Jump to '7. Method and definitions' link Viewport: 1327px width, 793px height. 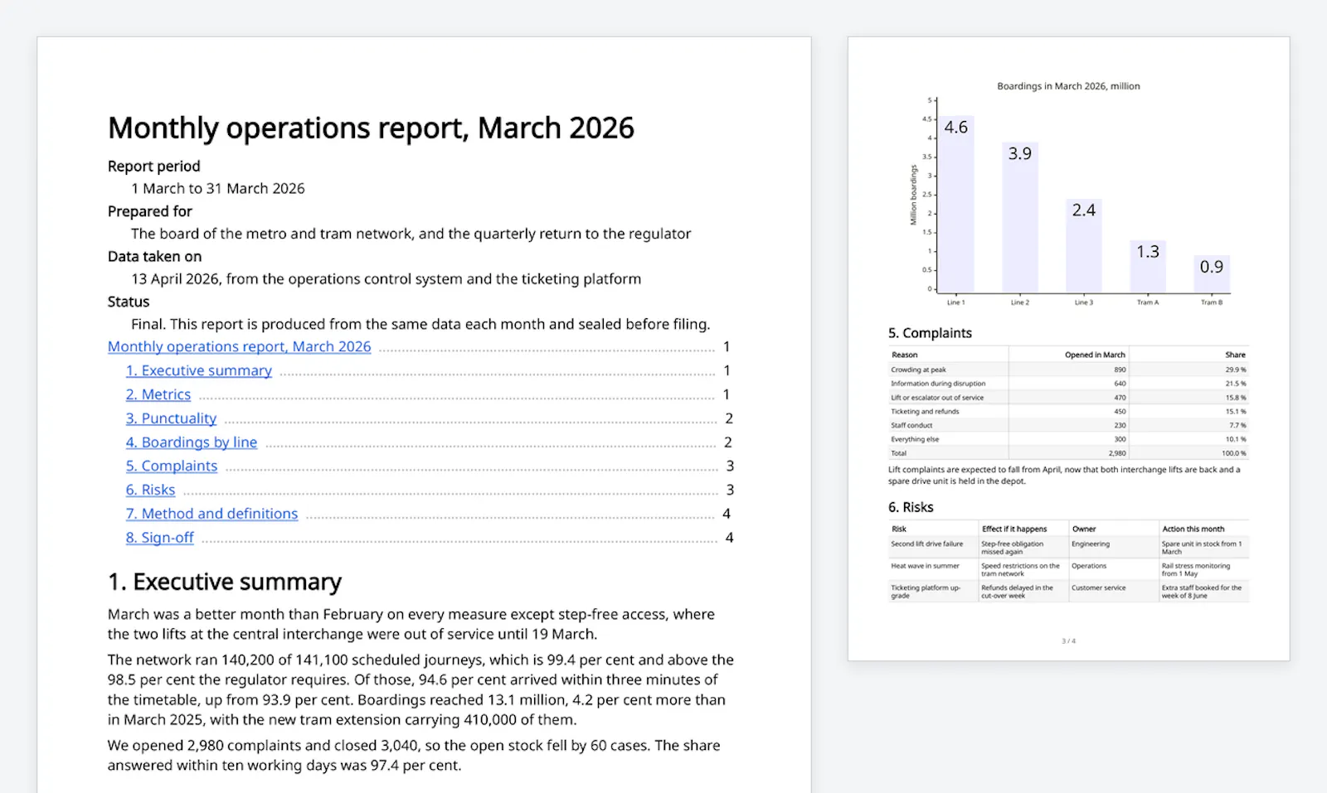(x=211, y=514)
